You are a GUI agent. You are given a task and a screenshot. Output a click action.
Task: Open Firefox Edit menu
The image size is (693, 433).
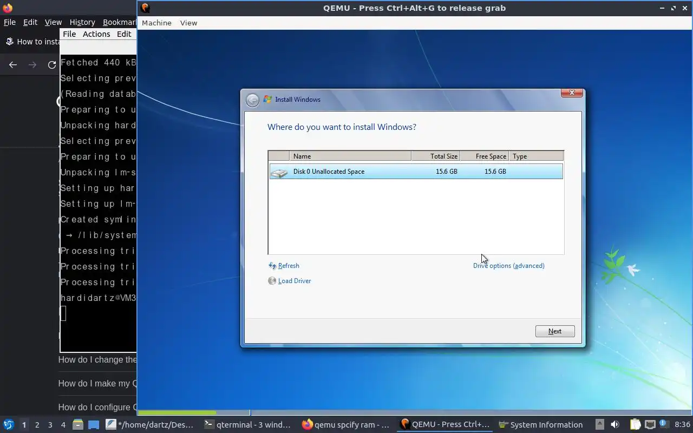pos(30,22)
